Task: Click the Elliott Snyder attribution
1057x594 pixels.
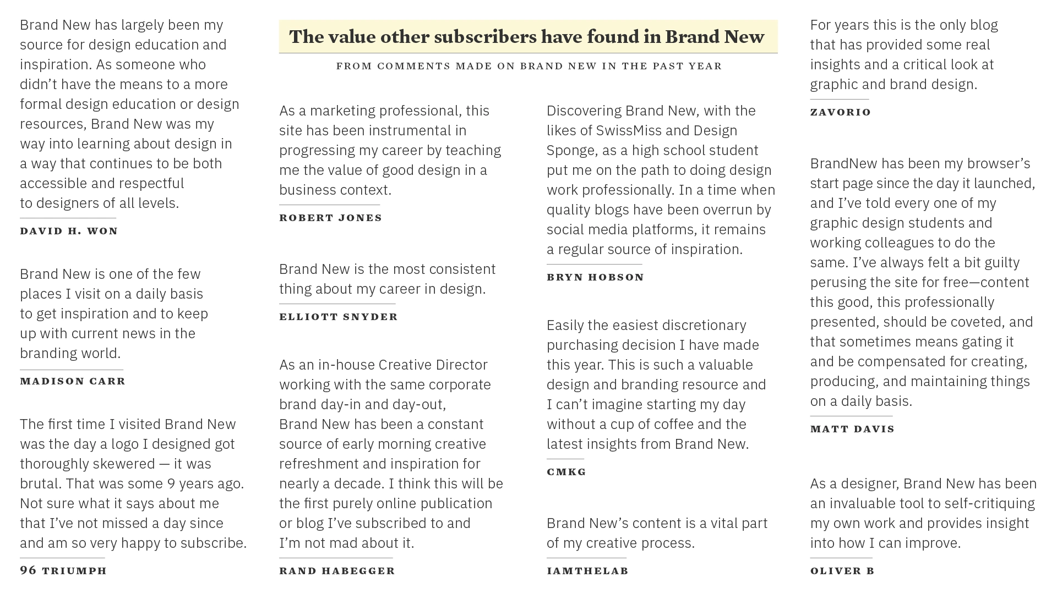Action: [x=338, y=317]
